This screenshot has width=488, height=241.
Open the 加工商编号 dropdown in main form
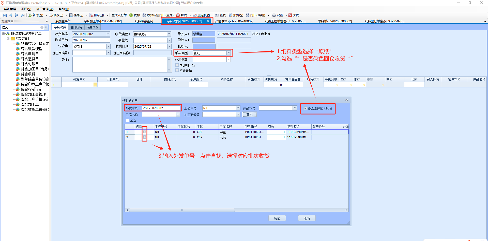tap(108, 53)
